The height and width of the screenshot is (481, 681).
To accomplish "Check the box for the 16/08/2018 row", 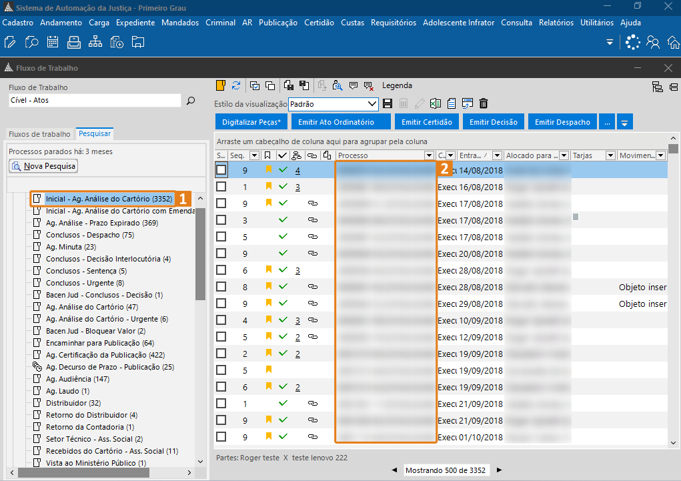I will 221,187.
